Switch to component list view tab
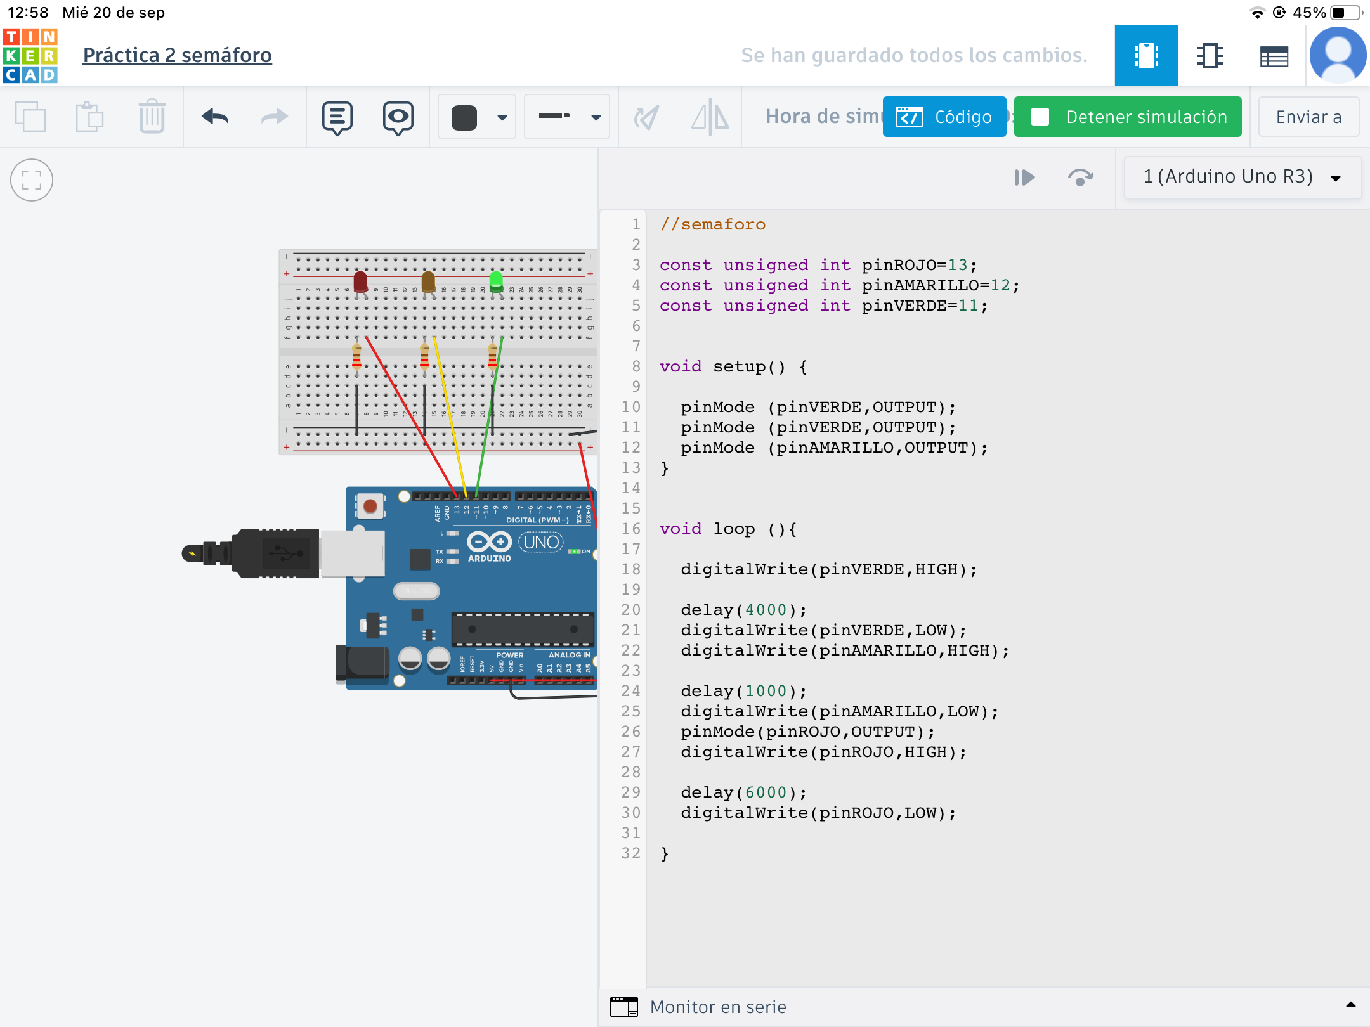Screen dimensions: 1370x1027 [x=1273, y=56]
